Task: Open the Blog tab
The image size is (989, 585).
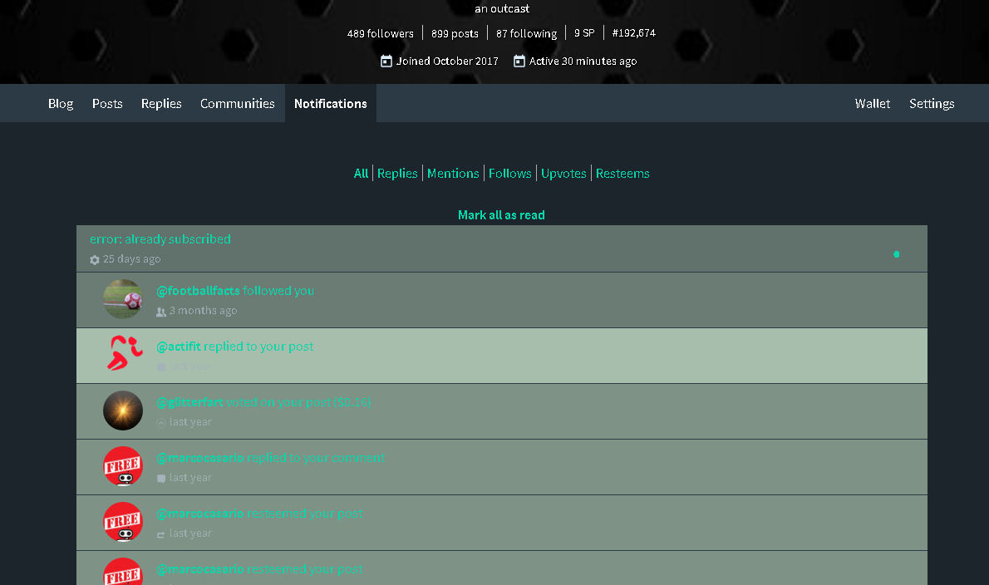Action: click(x=61, y=103)
